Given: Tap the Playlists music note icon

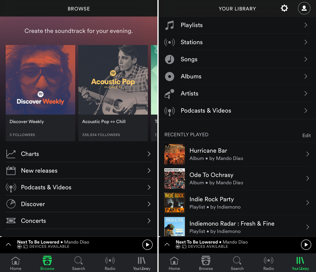Looking at the screenshot, I should coord(170,25).
